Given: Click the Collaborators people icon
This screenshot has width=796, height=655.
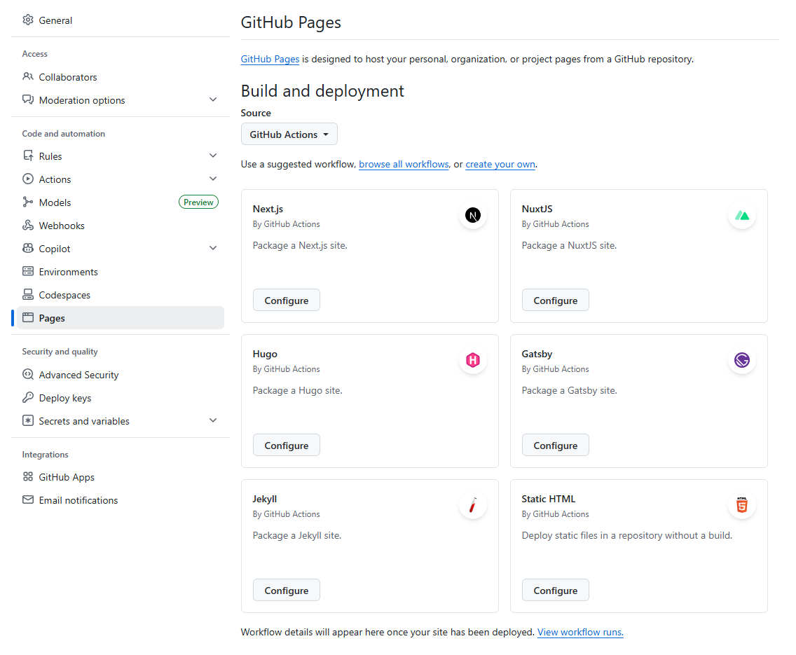Looking at the screenshot, I should (28, 76).
